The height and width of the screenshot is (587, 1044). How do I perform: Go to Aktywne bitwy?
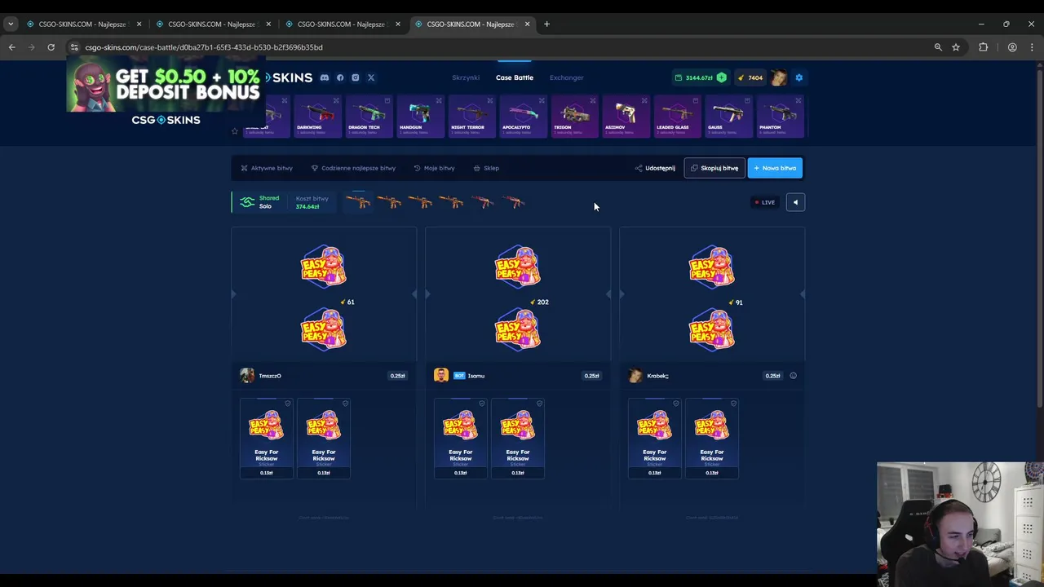point(267,168)
